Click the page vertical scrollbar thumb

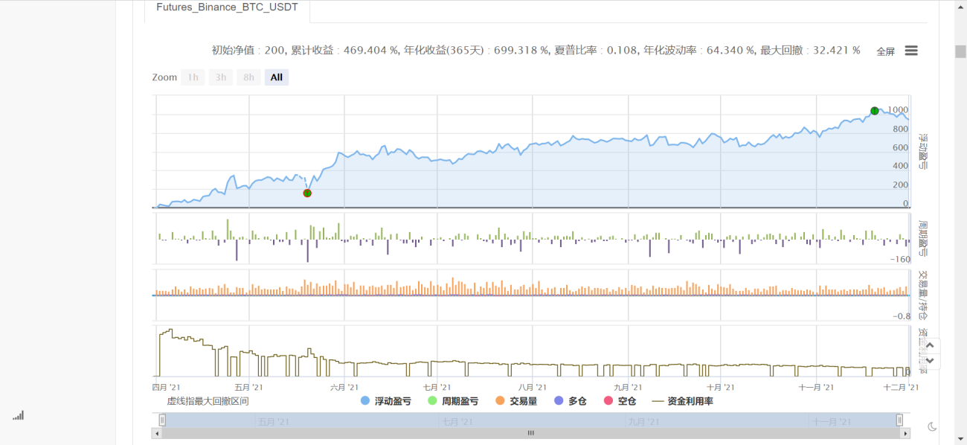coord(960,51)
